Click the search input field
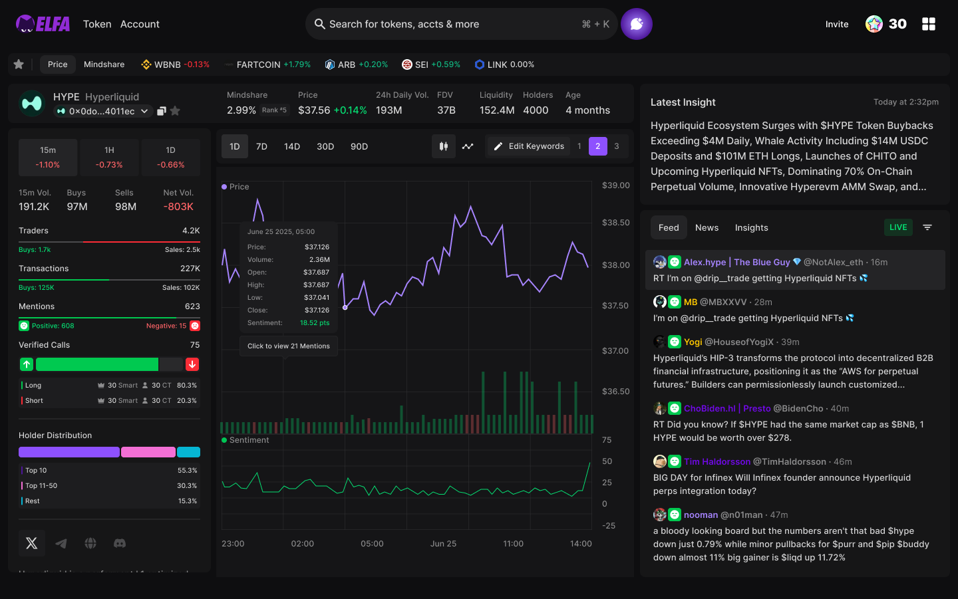 [462, 24]
